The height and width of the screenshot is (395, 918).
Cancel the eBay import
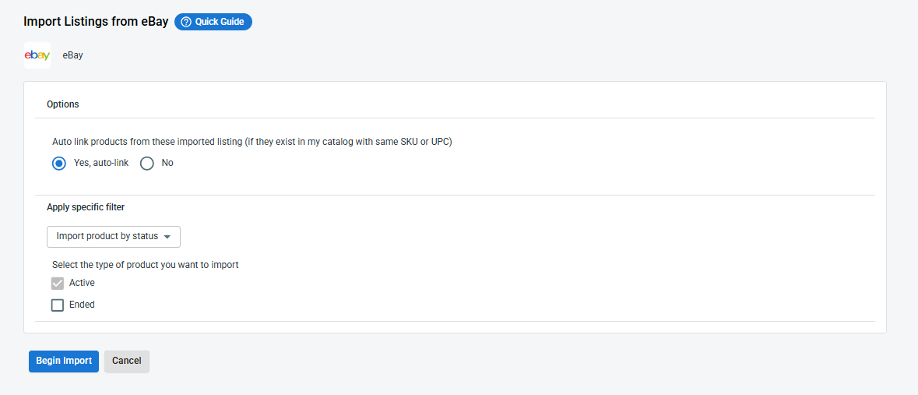[126, 361]
